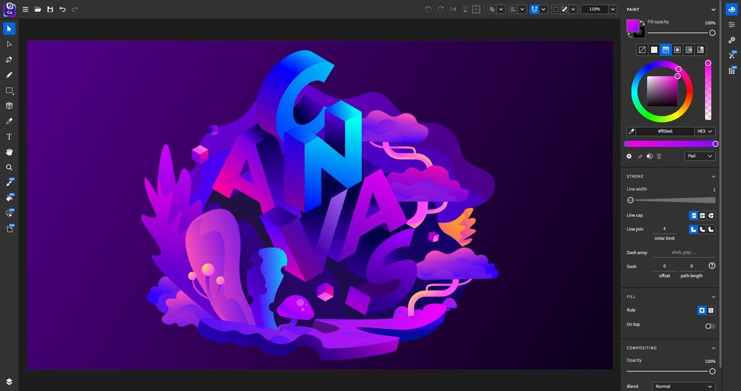This screenshot has width=741, height=391.
Task: Open the gradient 'Pad' spread dropdown
Action: pos(699,156)
